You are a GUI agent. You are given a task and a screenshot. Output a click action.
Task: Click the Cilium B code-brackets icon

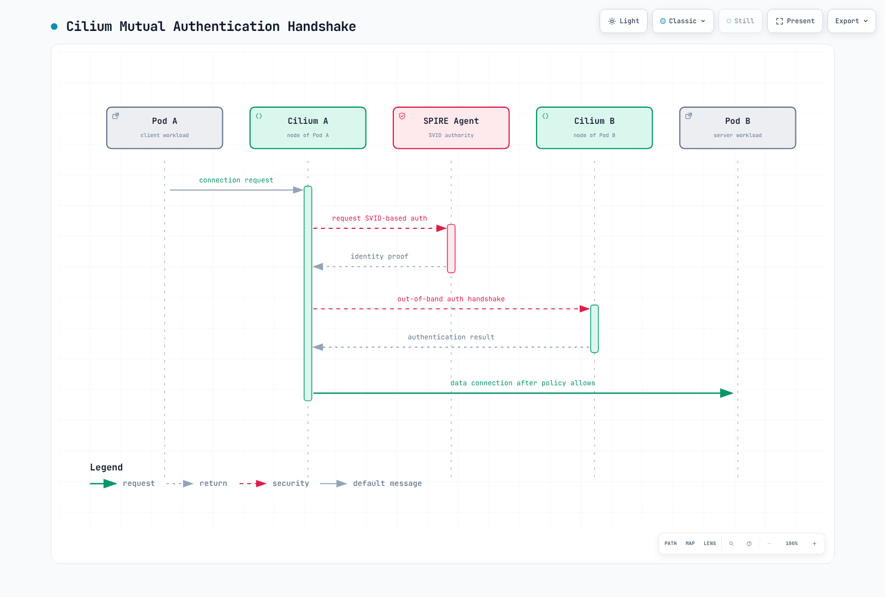tap(545, 116)
